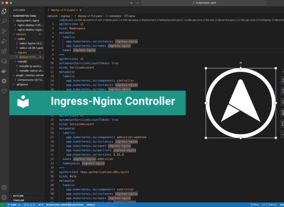This screenshot has width=284, height=207.
Task: Click the Duo status bar item
Action: coord(255,205)
